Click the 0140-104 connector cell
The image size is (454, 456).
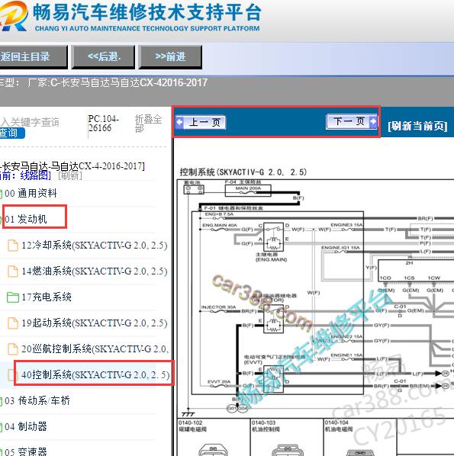click(360, 437)
